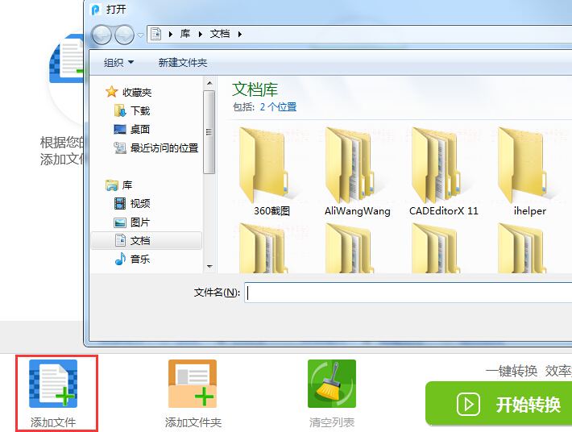Click the 库 segment in the address bar
This screenshot has height=432, width=572.
185,34
